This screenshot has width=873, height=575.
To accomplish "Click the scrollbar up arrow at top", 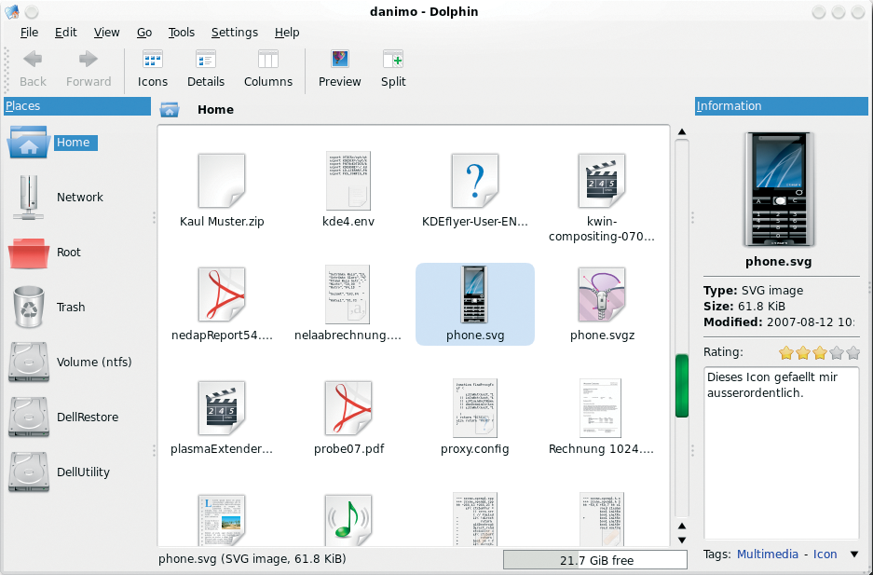I will point(681,132).
